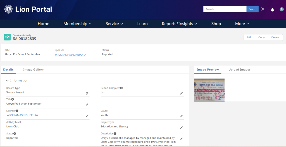Go to the Home page
The width and height of the screenshot is (286, 147).
43,24
